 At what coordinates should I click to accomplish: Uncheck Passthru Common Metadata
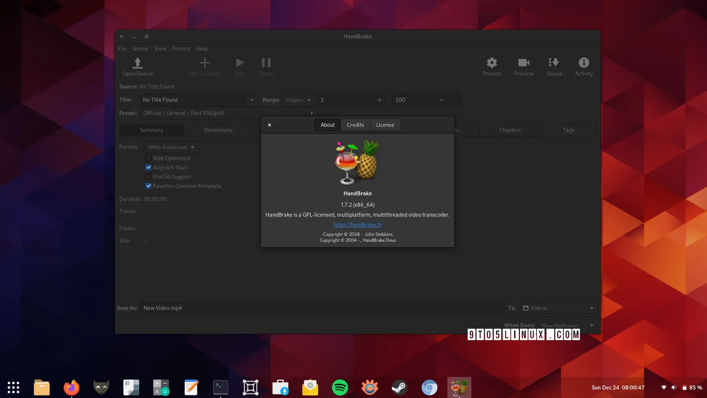click(148, 186)
